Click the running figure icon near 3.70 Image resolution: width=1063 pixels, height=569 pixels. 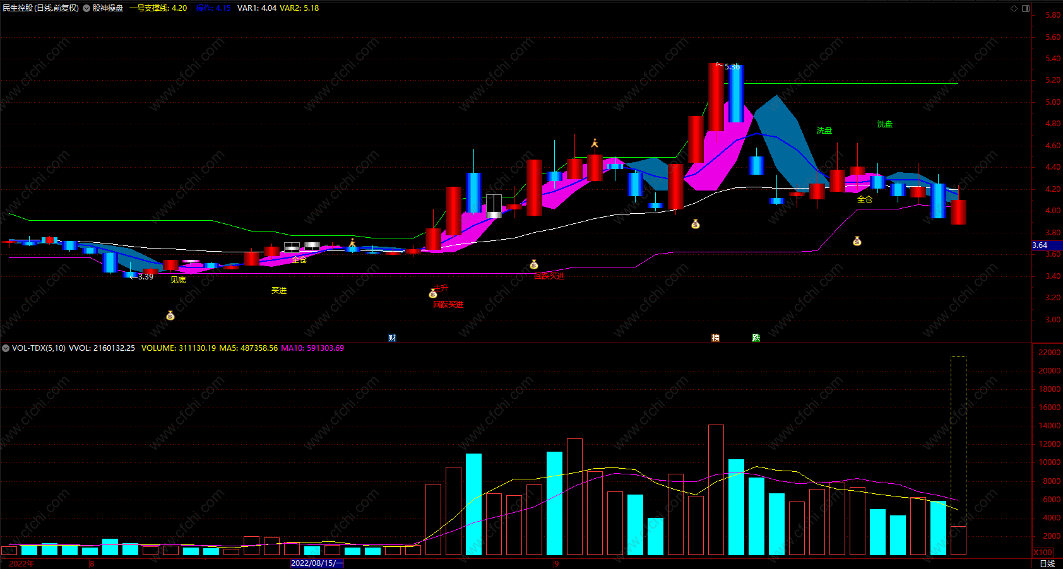tap(352, 242)
